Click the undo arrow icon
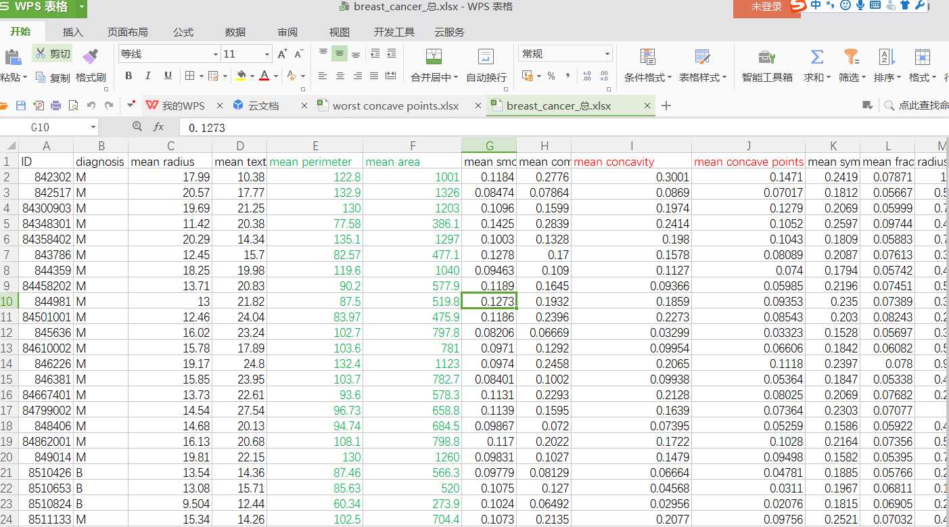The image size is (949, 527). [91, 106]
